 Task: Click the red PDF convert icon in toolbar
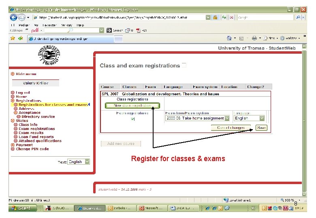pos(138,30)
